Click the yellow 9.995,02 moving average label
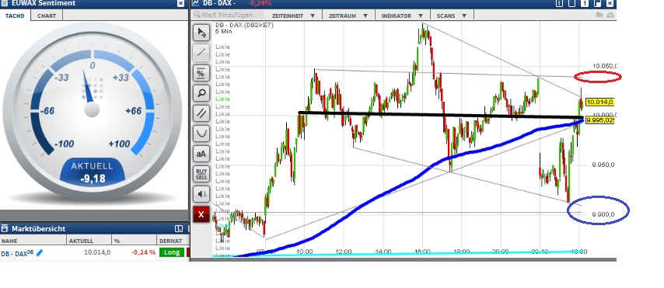664x288 pixels. (x=600, y=120)
